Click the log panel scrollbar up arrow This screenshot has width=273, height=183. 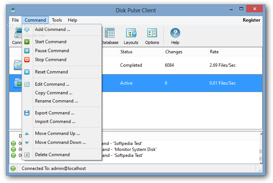tap(261, 134)
